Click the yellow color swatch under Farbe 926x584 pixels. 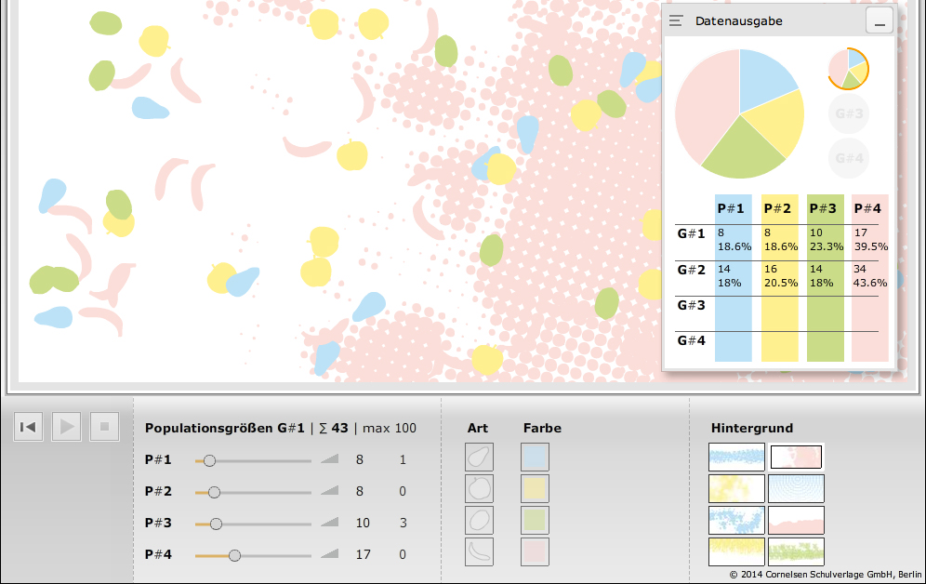(x=535, y=489)
